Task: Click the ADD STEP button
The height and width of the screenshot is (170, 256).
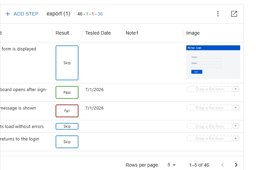Action: pyautogui.click(x=22, y=14)
